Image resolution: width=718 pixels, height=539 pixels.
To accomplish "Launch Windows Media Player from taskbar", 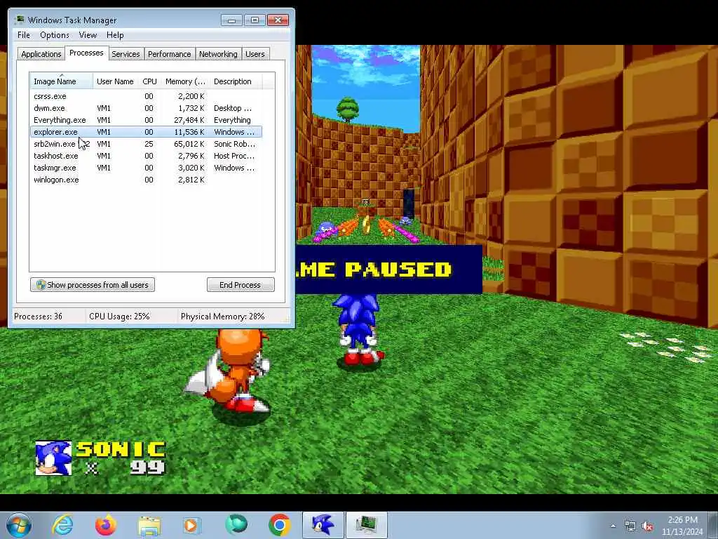I will [x=191, y=526].
